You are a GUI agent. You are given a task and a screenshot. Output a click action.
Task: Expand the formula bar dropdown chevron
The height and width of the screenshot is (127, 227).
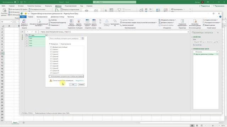click(x=188, y=32)
